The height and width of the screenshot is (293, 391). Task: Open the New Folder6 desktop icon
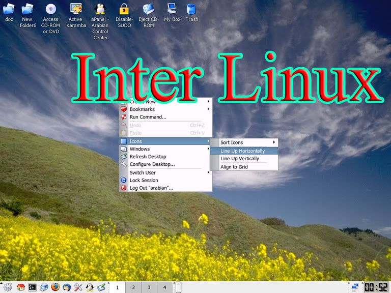point(27,10)
